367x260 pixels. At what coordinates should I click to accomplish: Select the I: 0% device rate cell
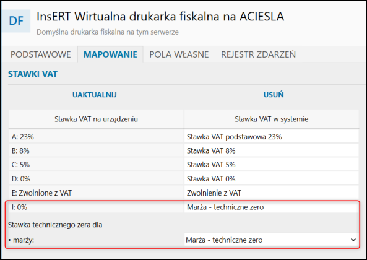tap(96, 207)
